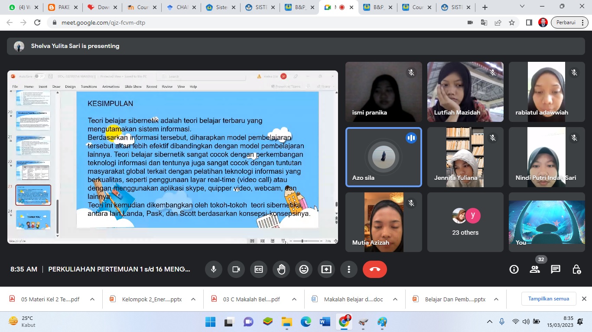
Task: Open meeting details info icon
Action: (x=514, y=269)
